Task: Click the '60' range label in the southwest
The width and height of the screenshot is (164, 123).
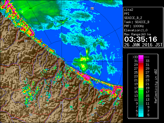Action: point(31,115)
